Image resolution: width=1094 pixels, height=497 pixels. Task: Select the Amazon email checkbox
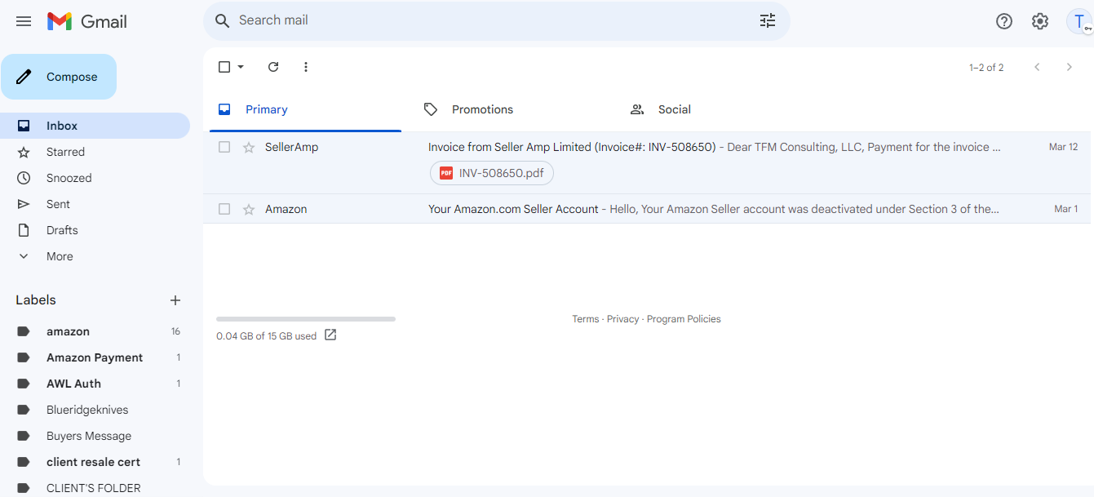click(224, 209)
